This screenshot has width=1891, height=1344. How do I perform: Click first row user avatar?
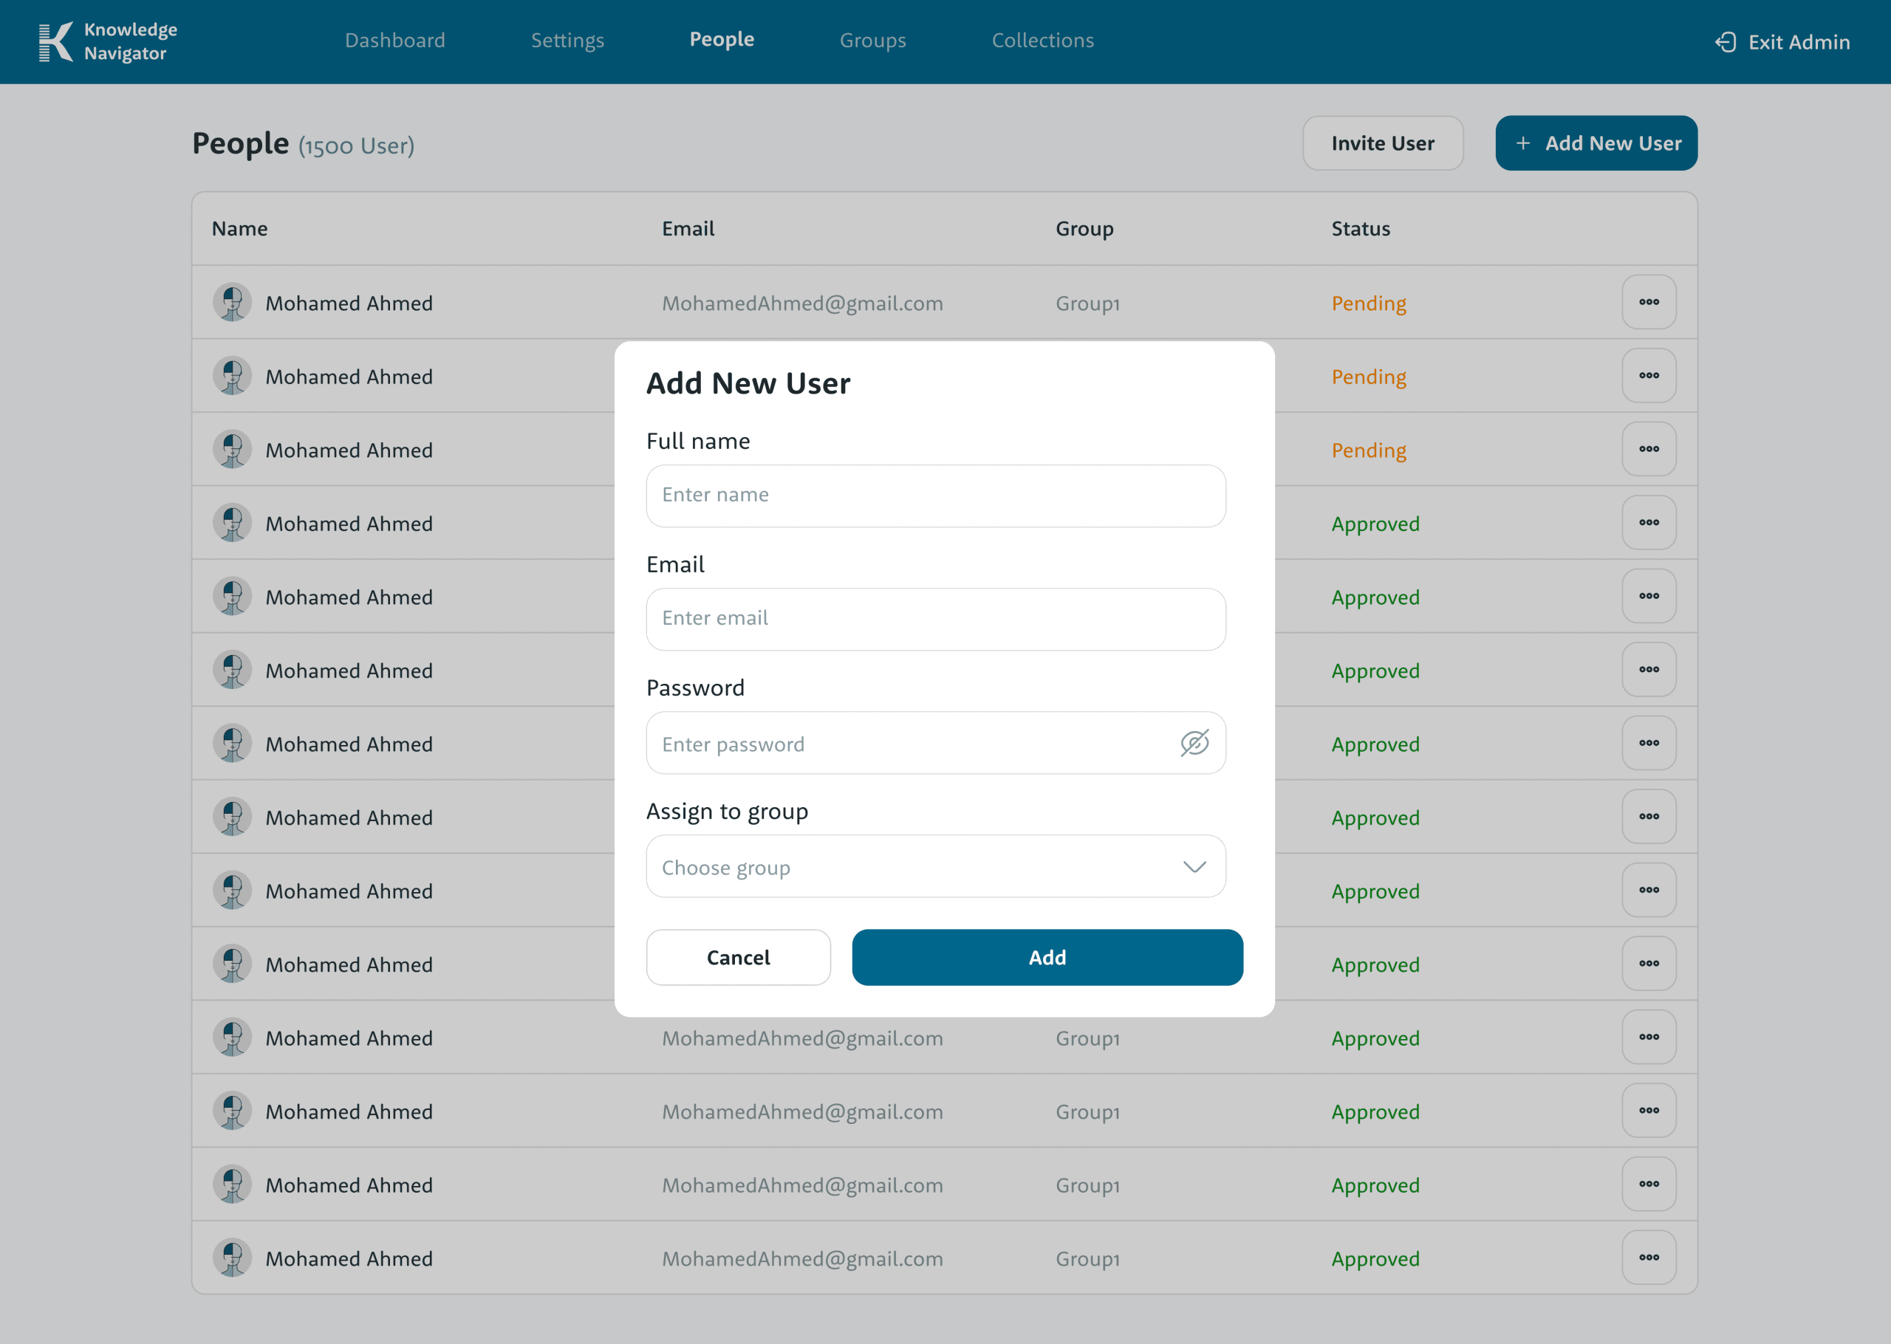coord(232,303)
